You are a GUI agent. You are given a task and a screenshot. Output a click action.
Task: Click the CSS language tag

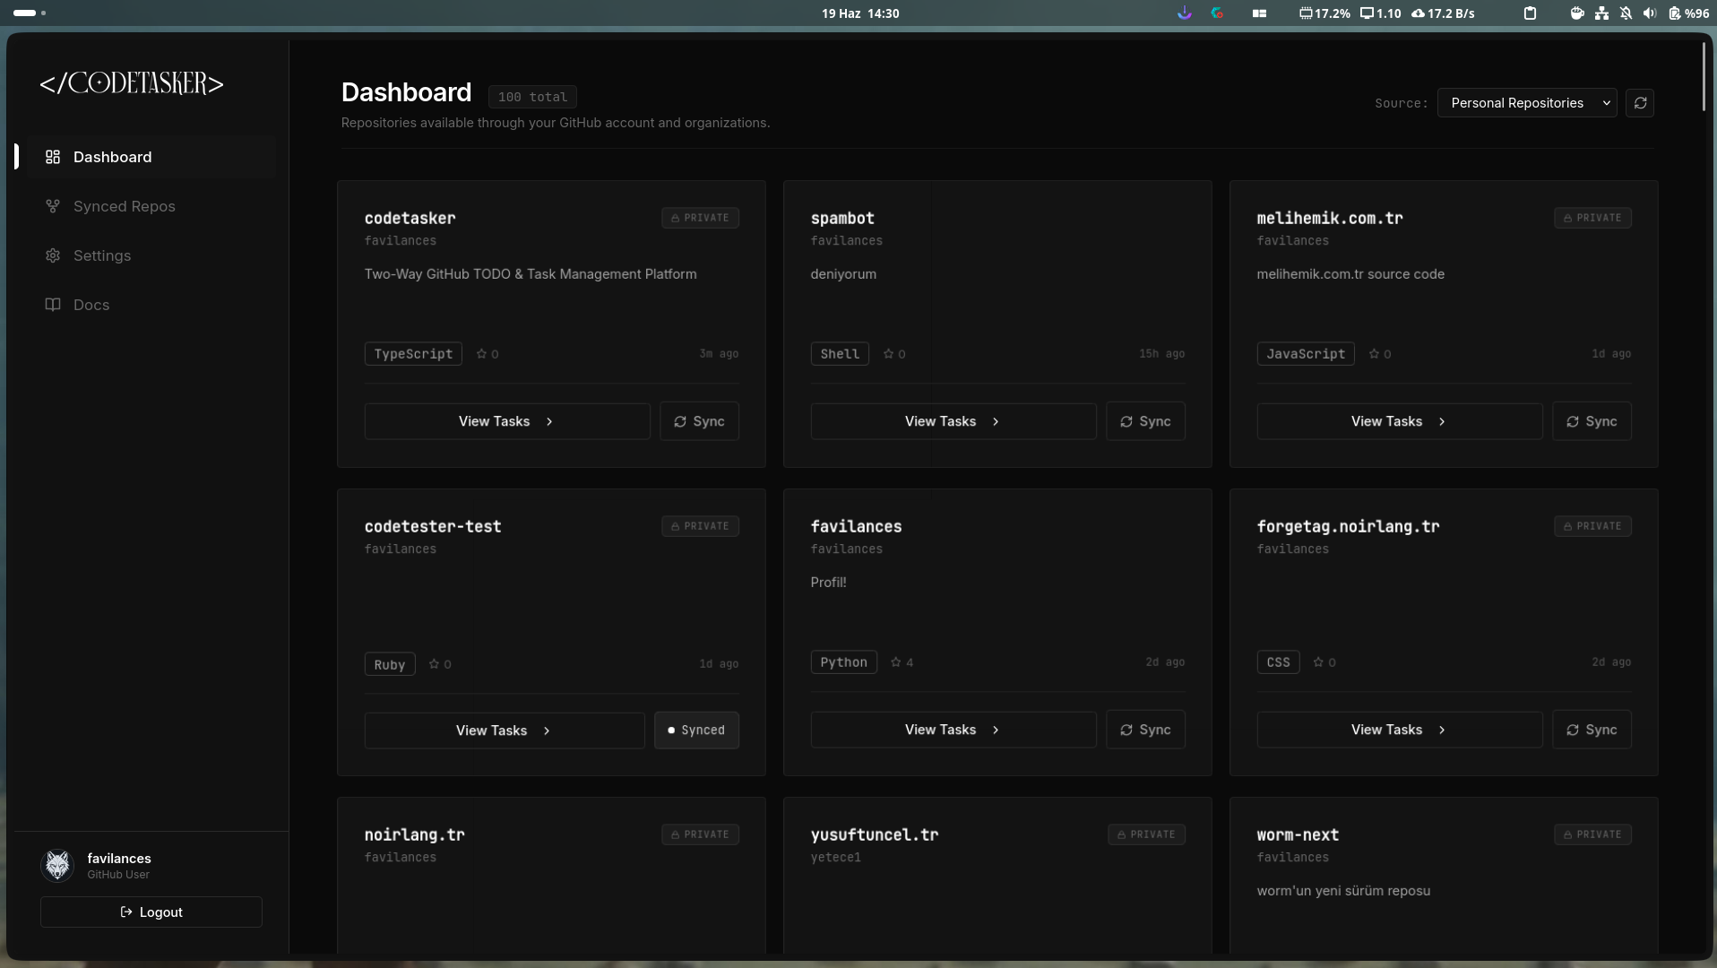(1278, 662)
